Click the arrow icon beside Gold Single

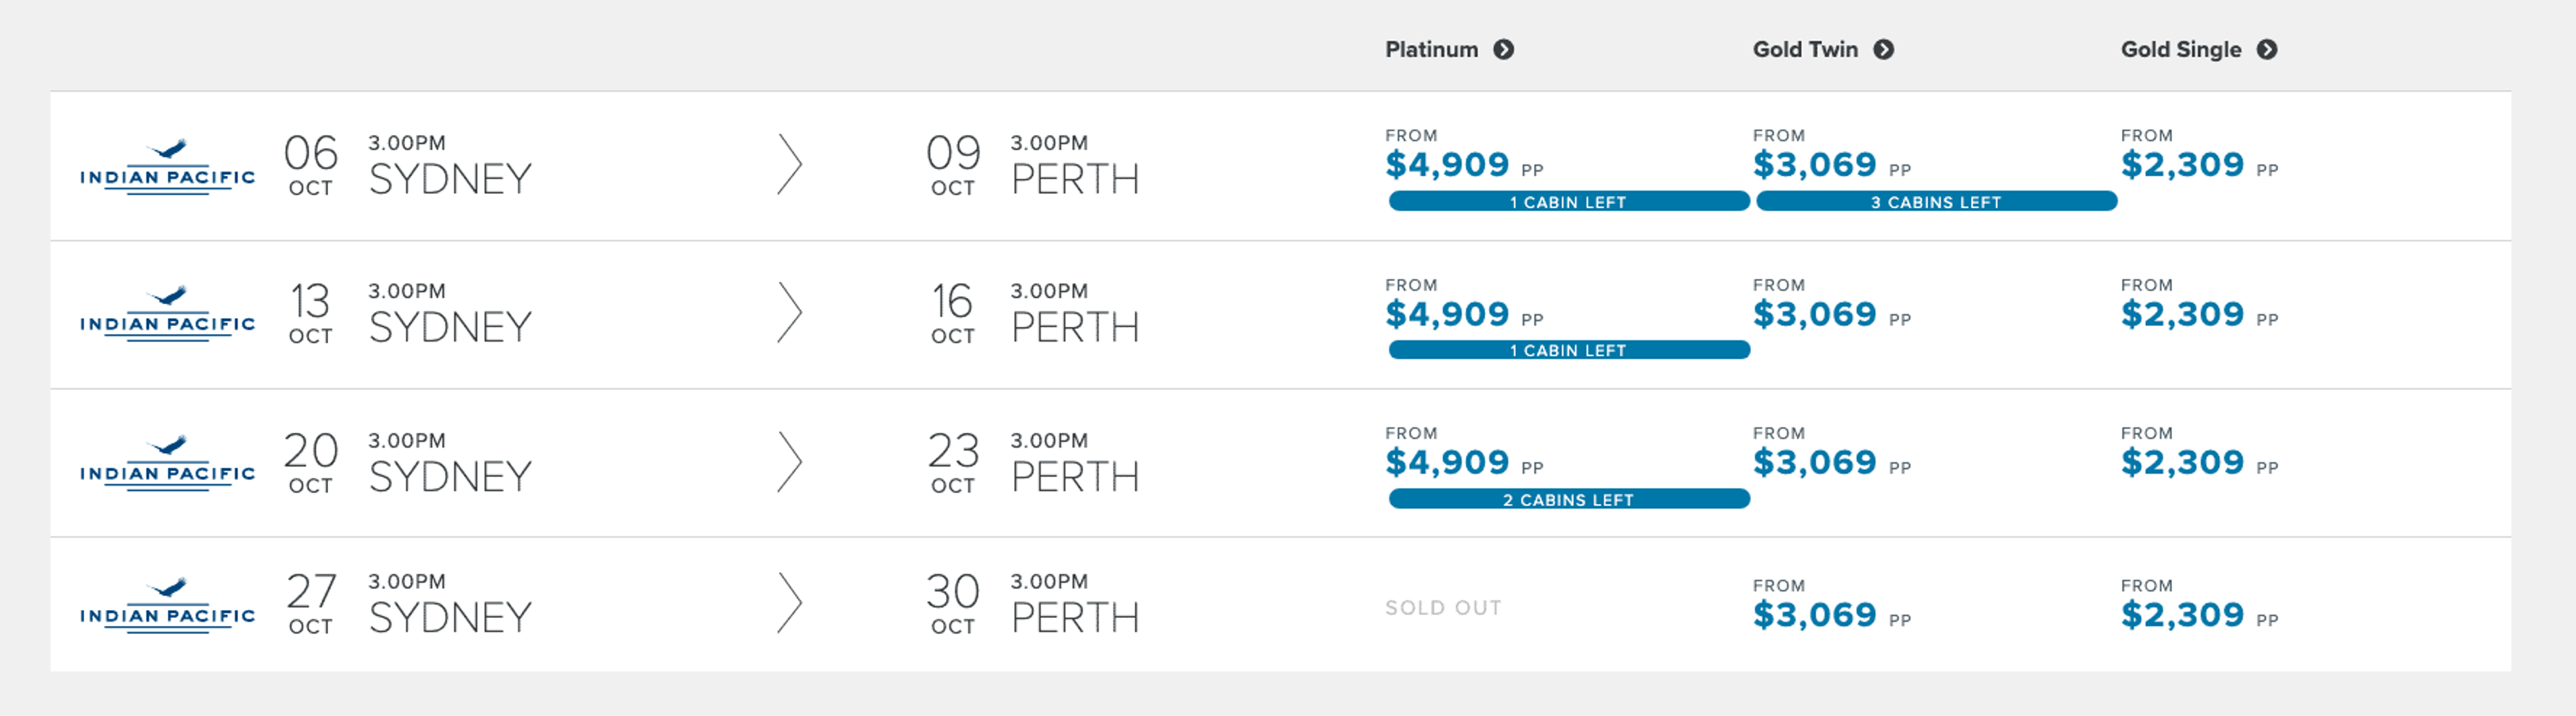2267,49
